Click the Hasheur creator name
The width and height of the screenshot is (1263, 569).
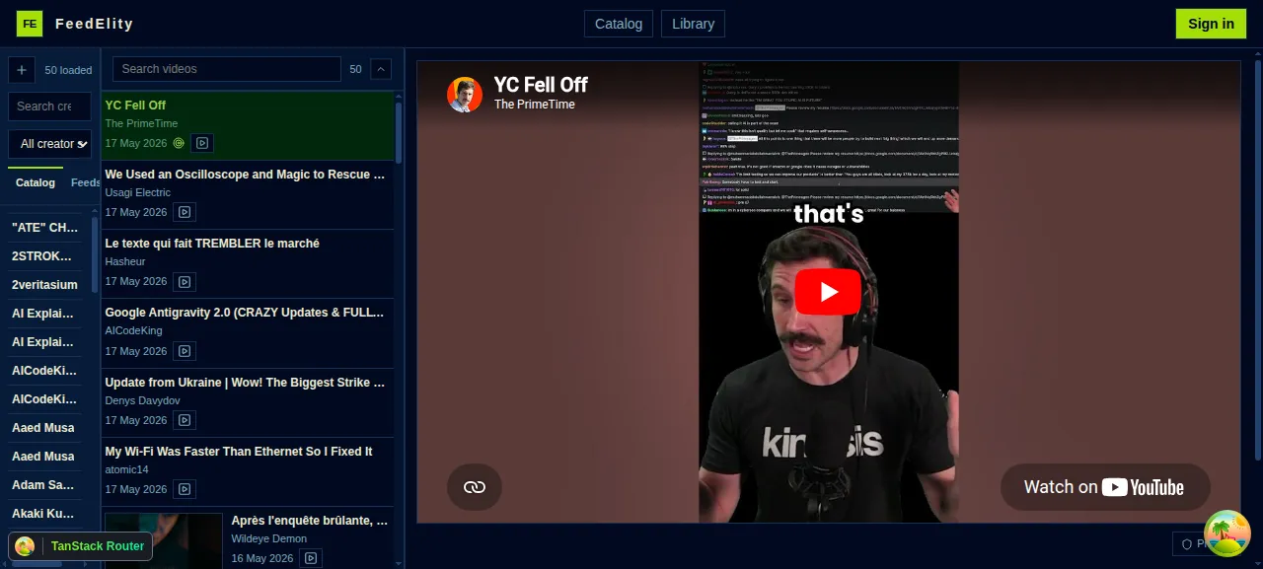[125, 261]
